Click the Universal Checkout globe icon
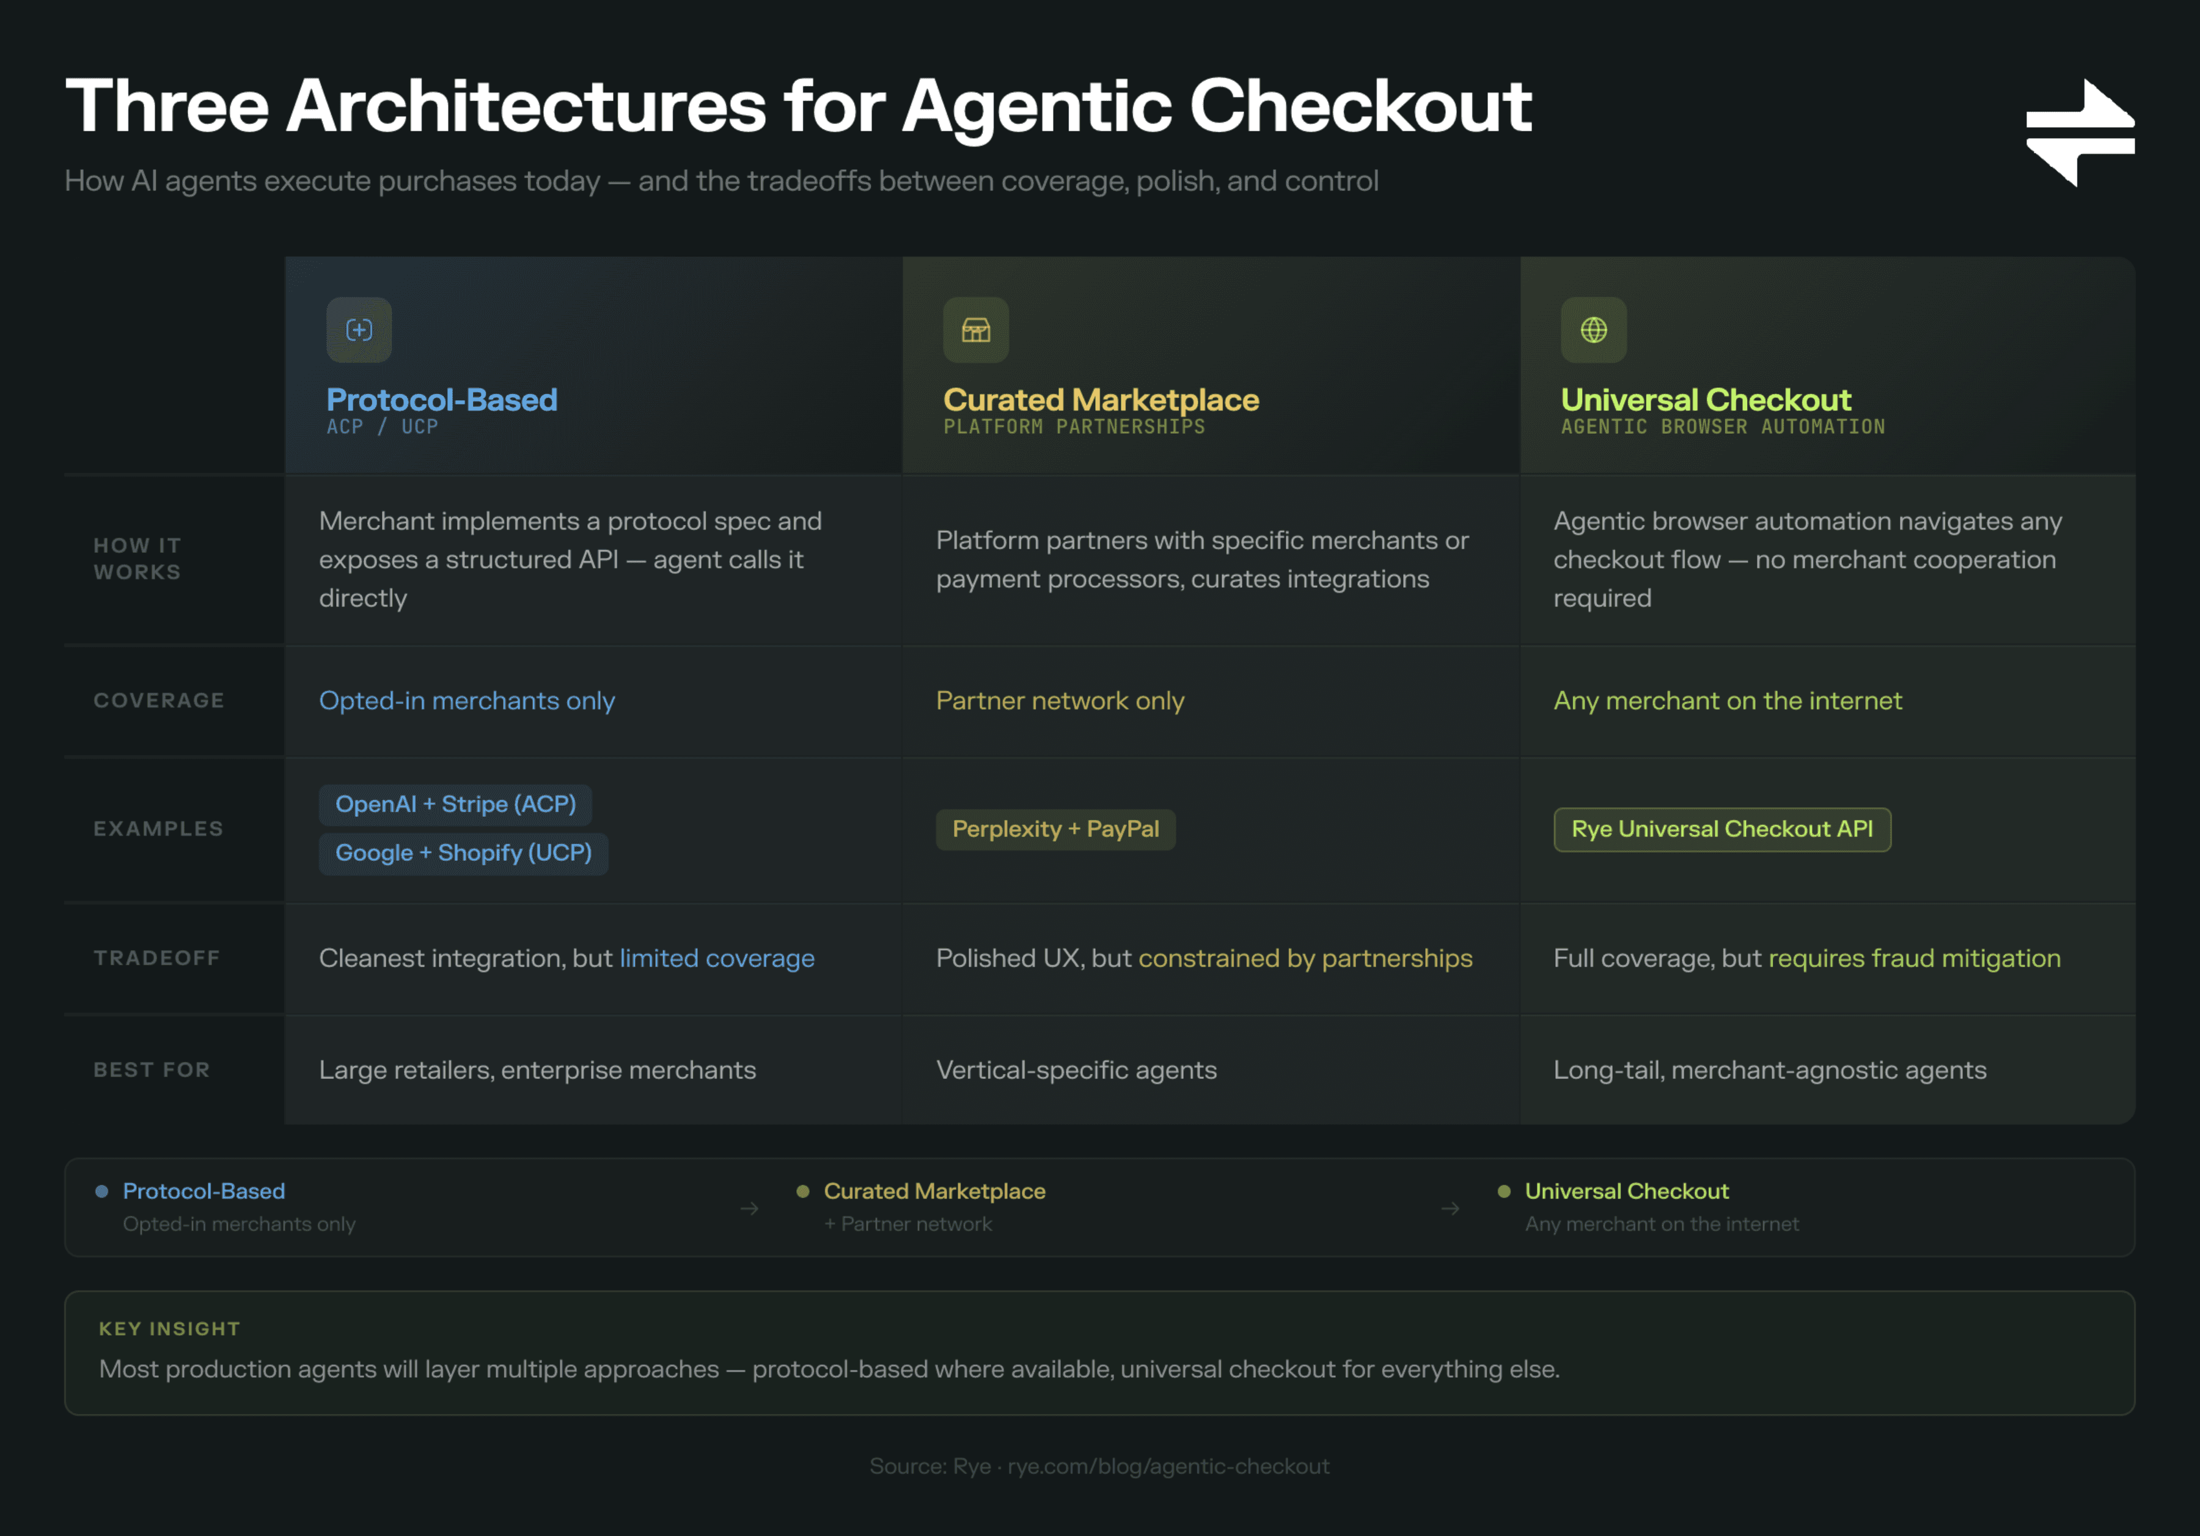This screenshot has height=1536, width=2200. coord(1593,329)
